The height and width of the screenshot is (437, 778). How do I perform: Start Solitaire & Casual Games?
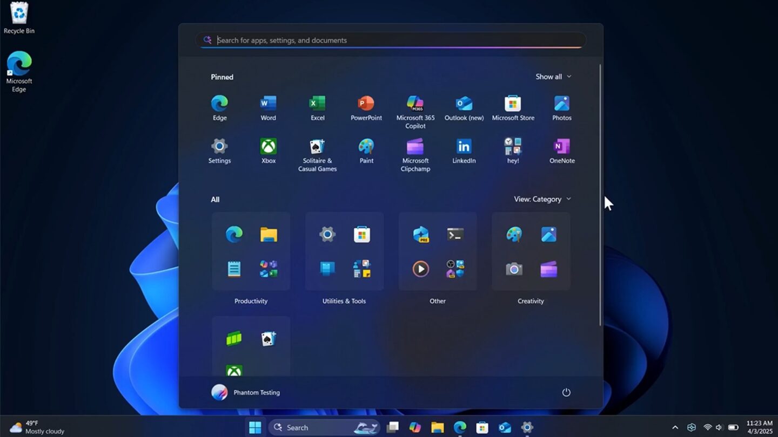pyautogui.click(x=317, y=146)
